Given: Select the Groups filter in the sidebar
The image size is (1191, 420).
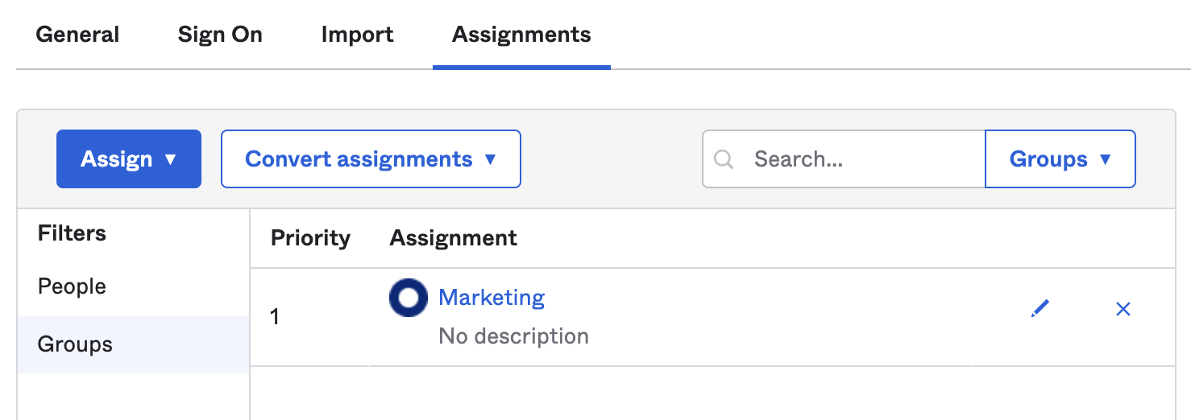Looking at the screenshot, I should click(x=75, y=344).
